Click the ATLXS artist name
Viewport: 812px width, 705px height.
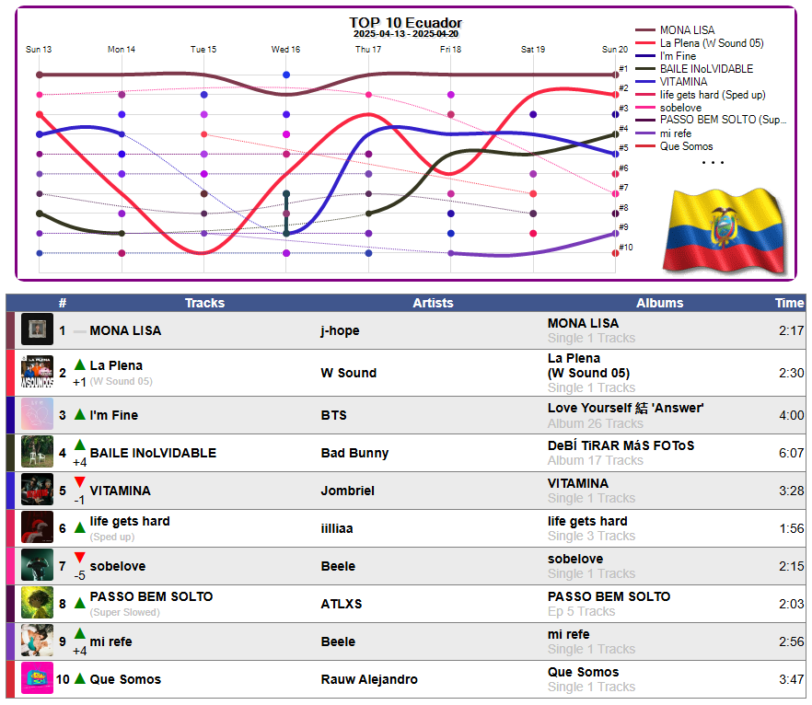[x=342, y=604]
